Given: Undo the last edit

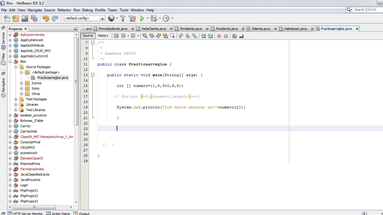Looking at the screenshot, I should (x=45, y=19).
